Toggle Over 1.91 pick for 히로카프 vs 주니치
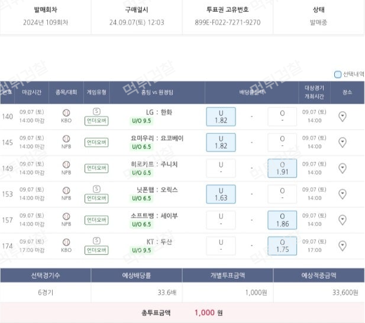This screenshot has width=365, height=323. [282, 168]
